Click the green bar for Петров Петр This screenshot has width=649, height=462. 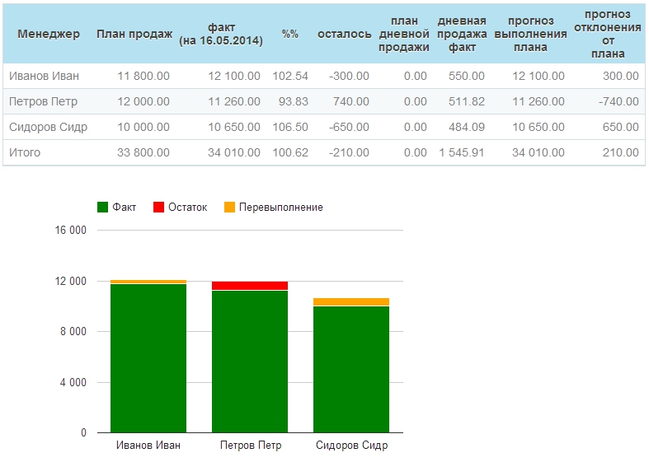pos(250,362)
